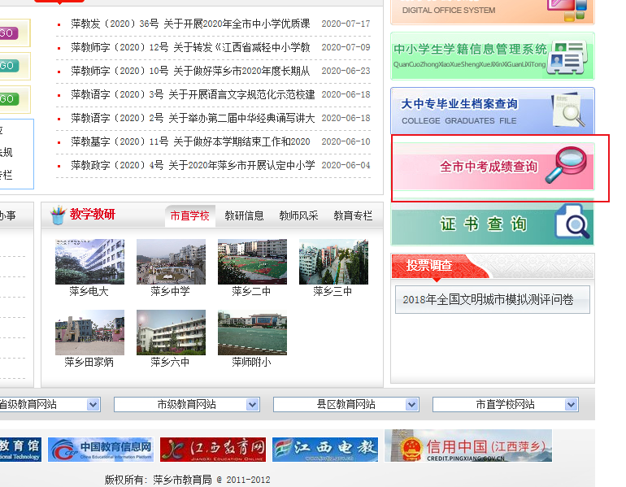Open the 萍乡六中 school photo

click(x=171, y=333)
